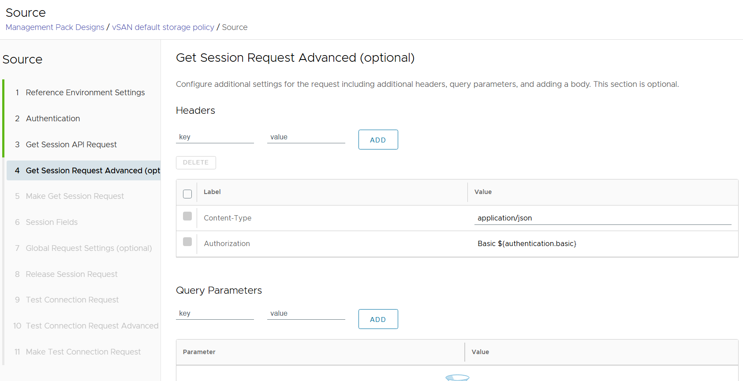Open the Get Session API Request step
Screen dimensions: 743x381
(71, 145)
